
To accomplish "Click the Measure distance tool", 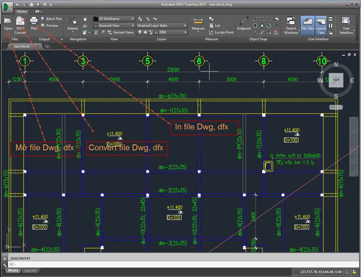I will [x=198, y=24].
